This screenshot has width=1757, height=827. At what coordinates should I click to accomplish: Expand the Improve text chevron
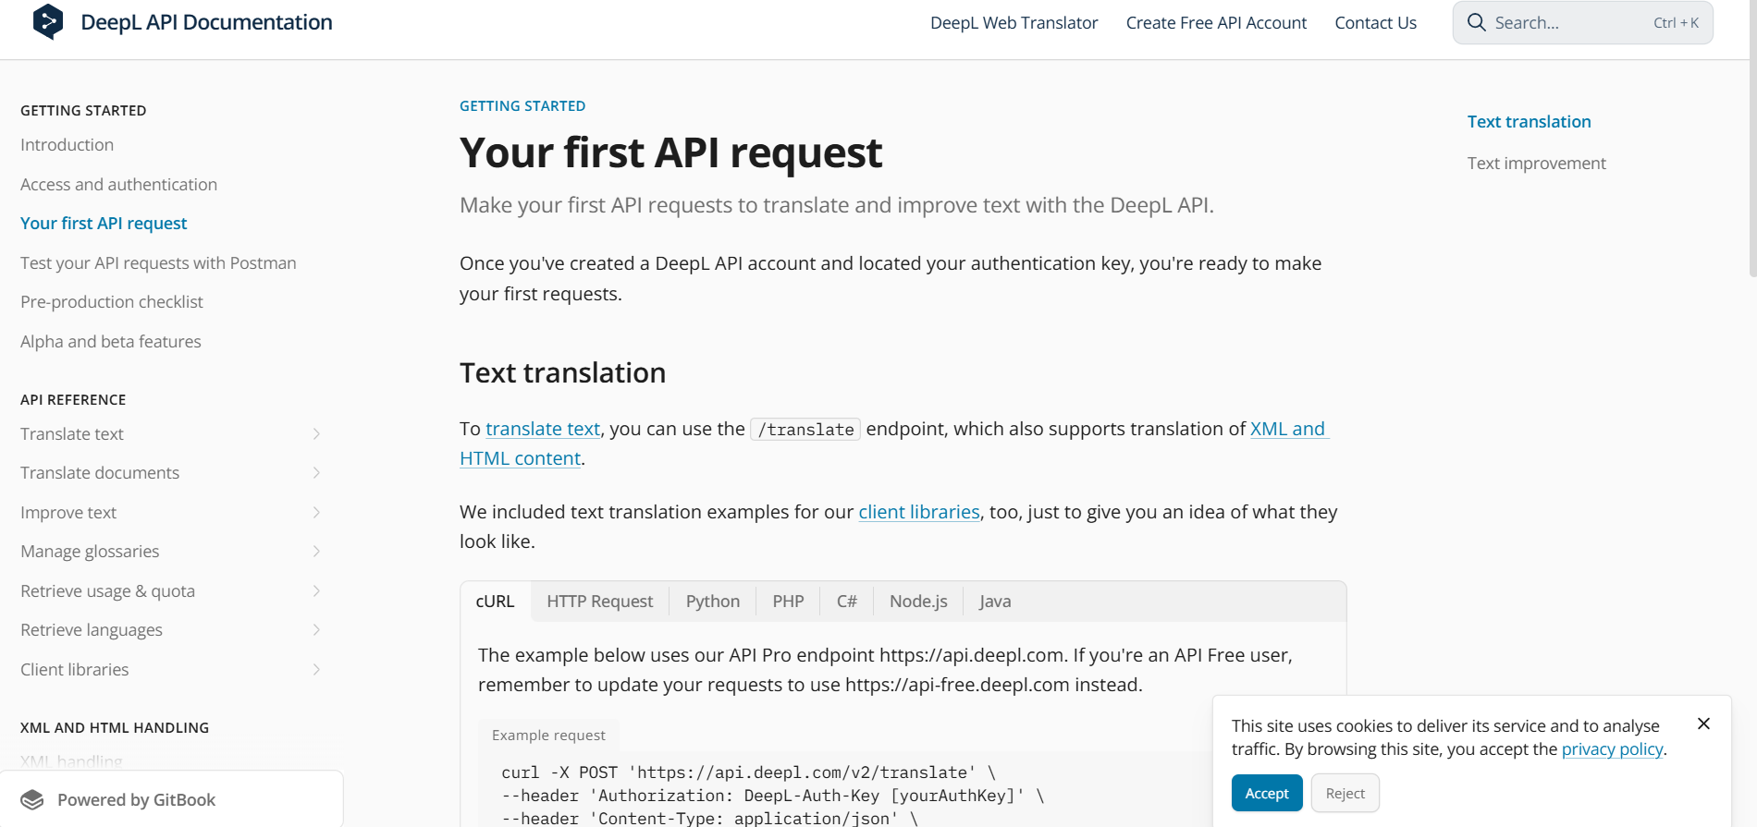point(316,512)
